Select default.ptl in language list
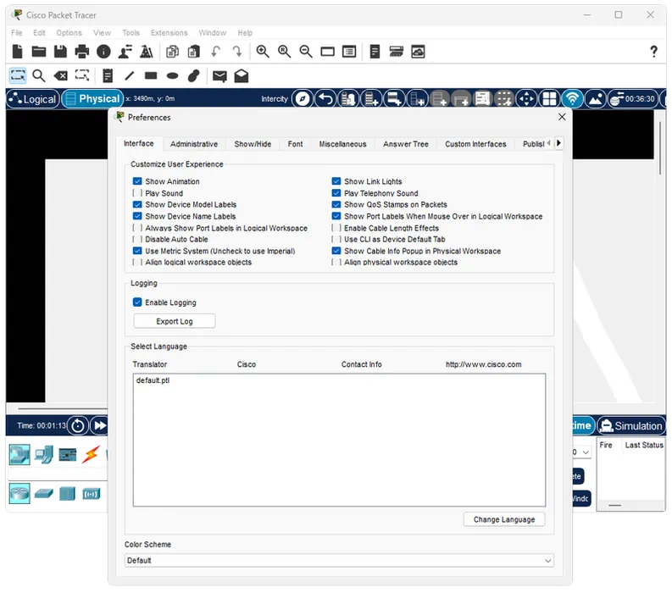This screenshot has width=672, height=593. 153,380
